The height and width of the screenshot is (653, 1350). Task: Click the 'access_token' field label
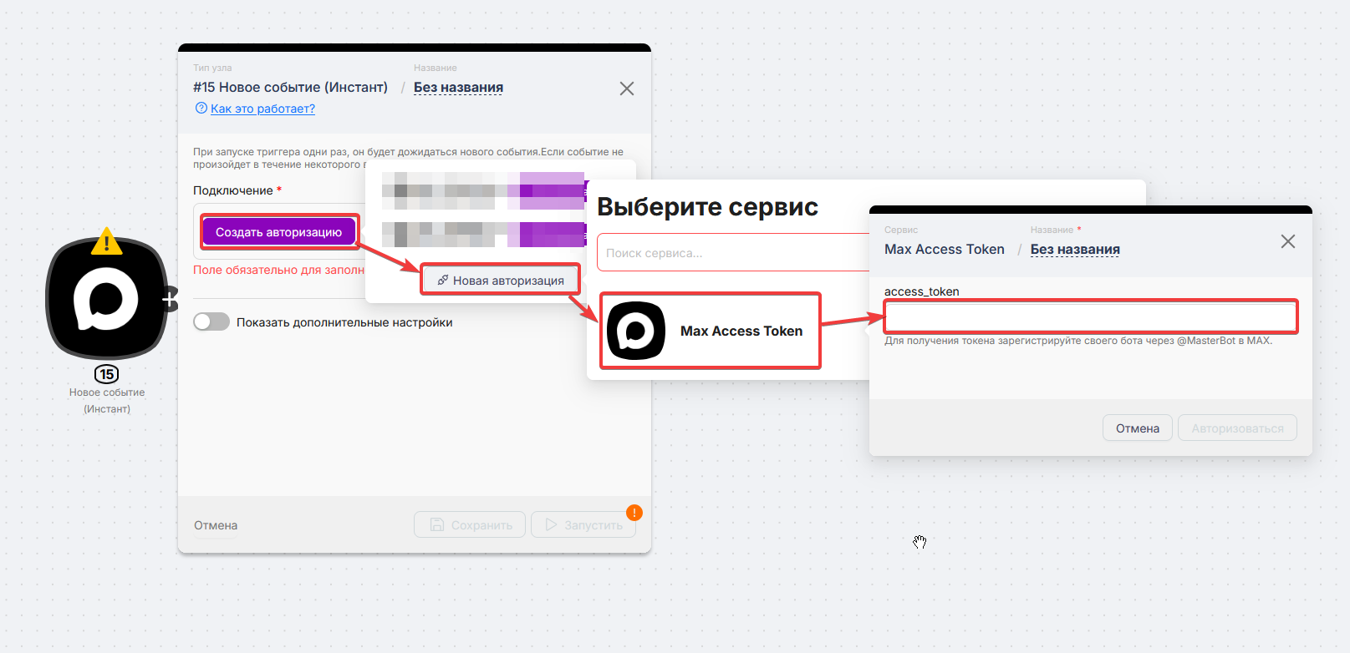tap(922, 291)
